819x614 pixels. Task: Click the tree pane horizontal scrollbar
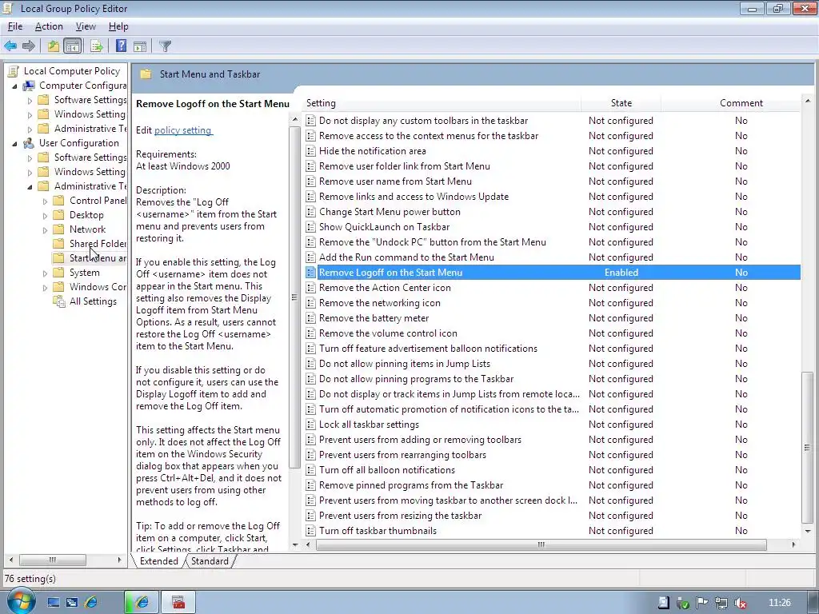(x=53, y=560)
